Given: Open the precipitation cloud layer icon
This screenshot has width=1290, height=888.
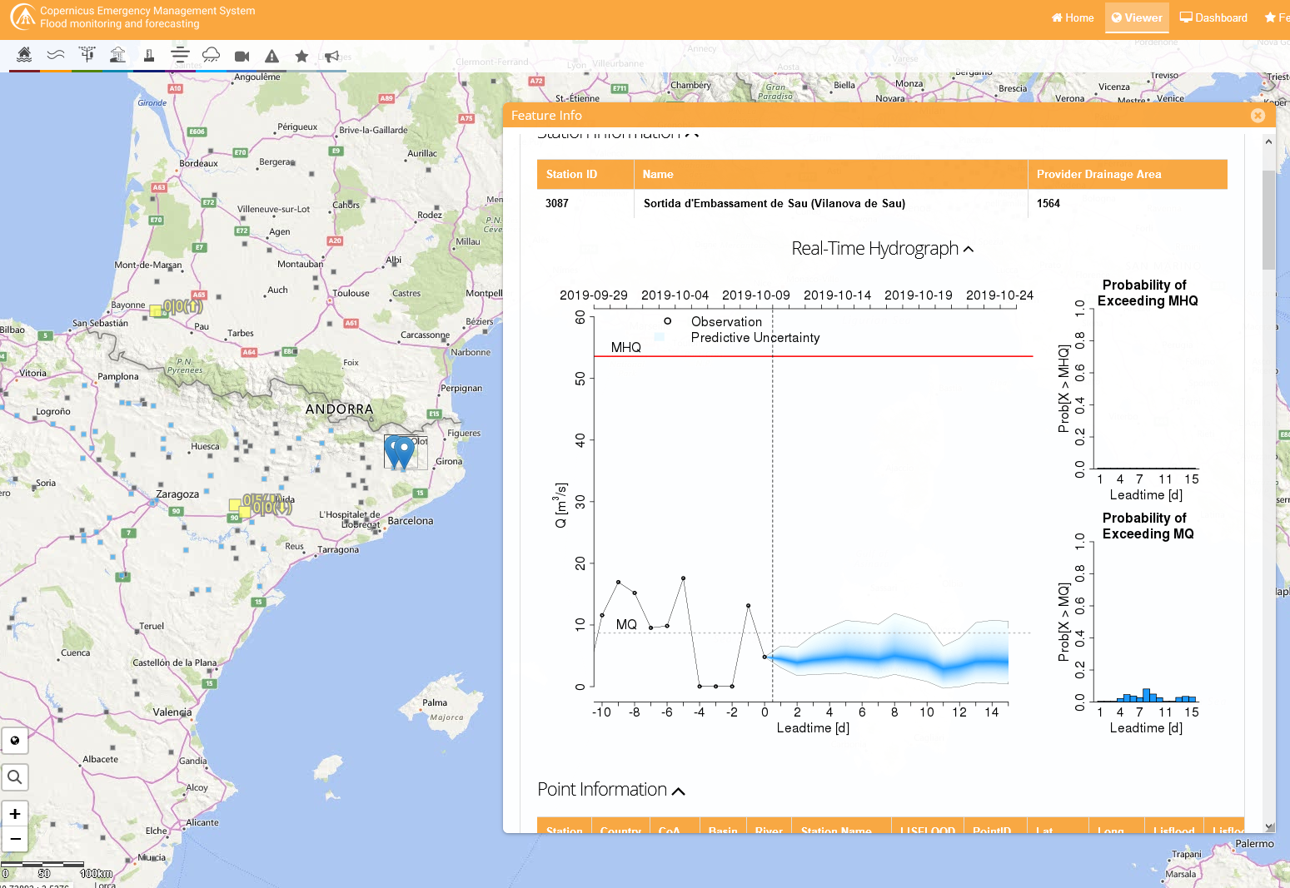Looking at the screenshot, I should (211, 56).
